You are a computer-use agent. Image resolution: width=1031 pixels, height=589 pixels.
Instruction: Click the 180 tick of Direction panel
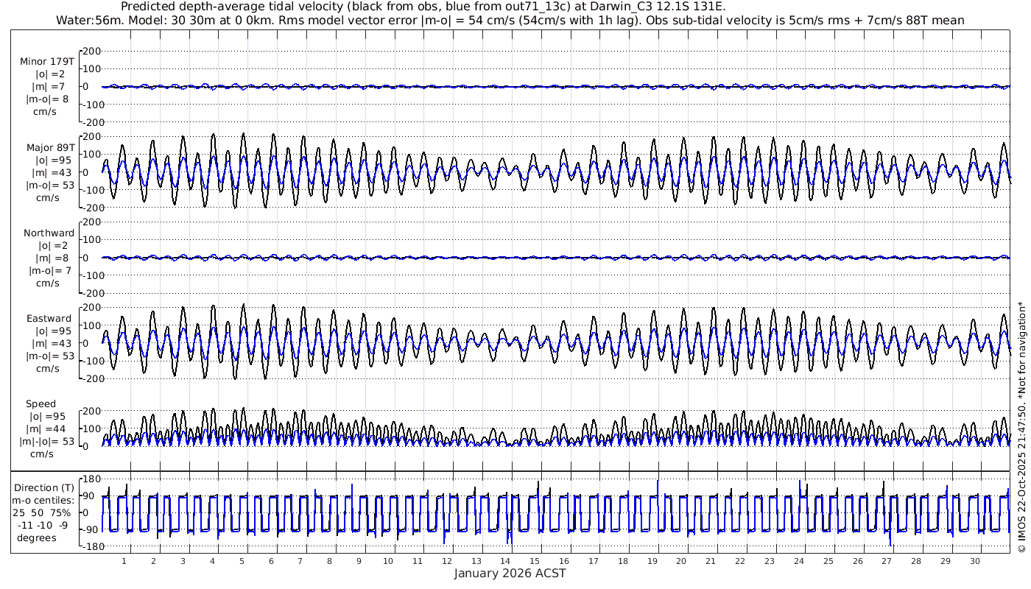tap(91, 479)
